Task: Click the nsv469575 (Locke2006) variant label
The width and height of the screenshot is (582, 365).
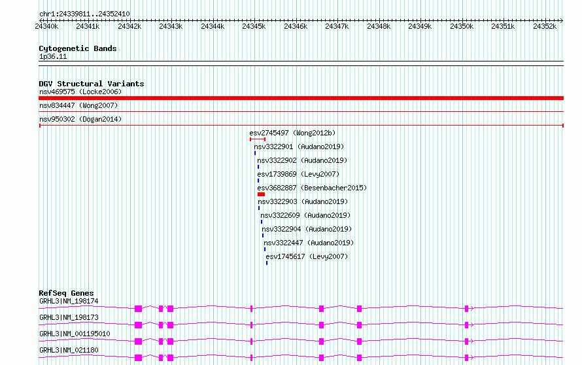Action: (80, 92)
